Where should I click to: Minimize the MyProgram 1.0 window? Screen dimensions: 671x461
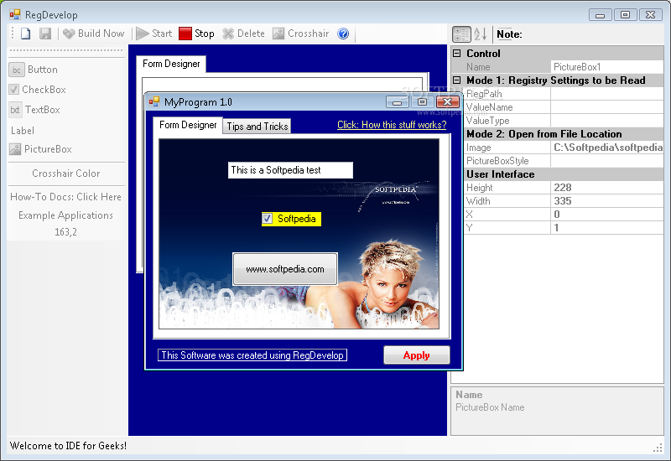tap(397, 102)
